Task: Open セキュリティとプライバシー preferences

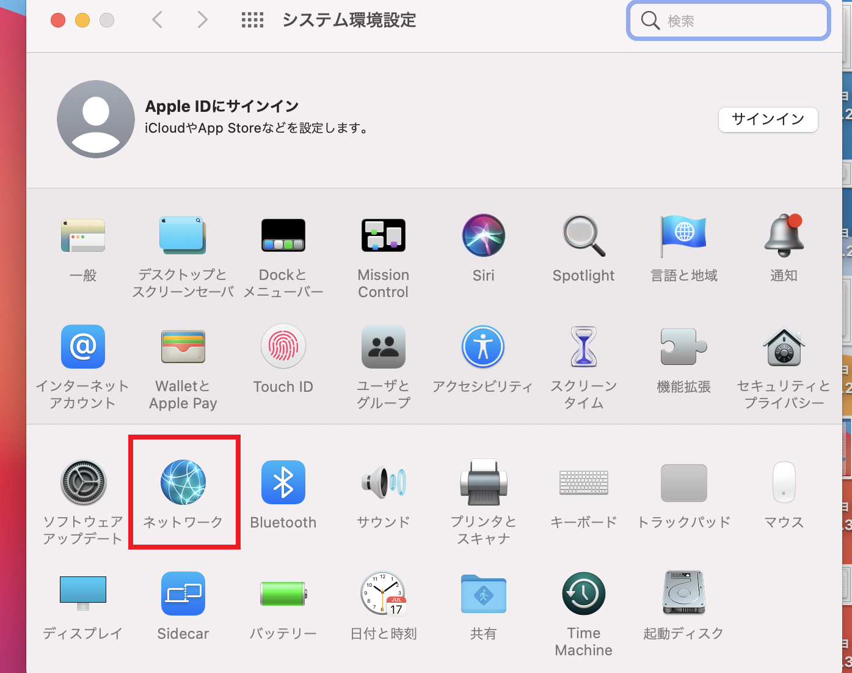Action: click(x=784, y=347)
